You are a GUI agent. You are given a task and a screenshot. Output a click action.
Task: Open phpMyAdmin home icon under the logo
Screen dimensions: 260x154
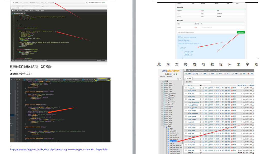pos(166,74)
